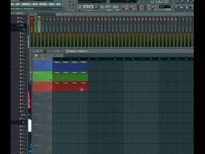
Task: Open the TOOLS menu
Action: tap(52, 4)
